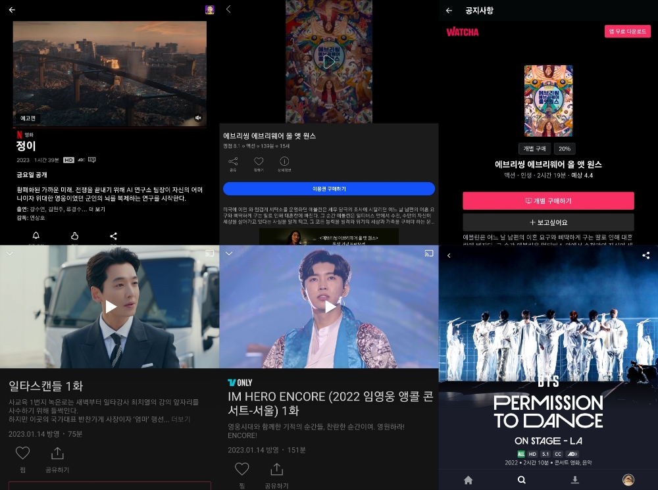Play the 정이 trailer preview

pos(109,74)
